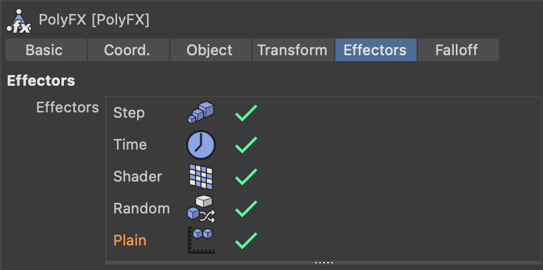The width and height of the screenshot is (543, 270).
Task: Select the Effectors tab
Action: tap(375, 50)
